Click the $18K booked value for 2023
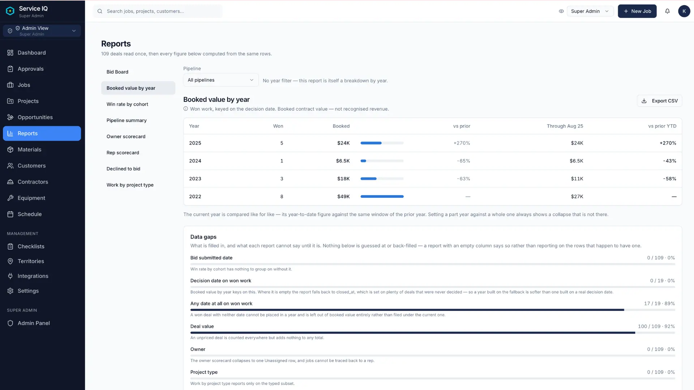The image size is (694, 390). [x=343, y=179]
